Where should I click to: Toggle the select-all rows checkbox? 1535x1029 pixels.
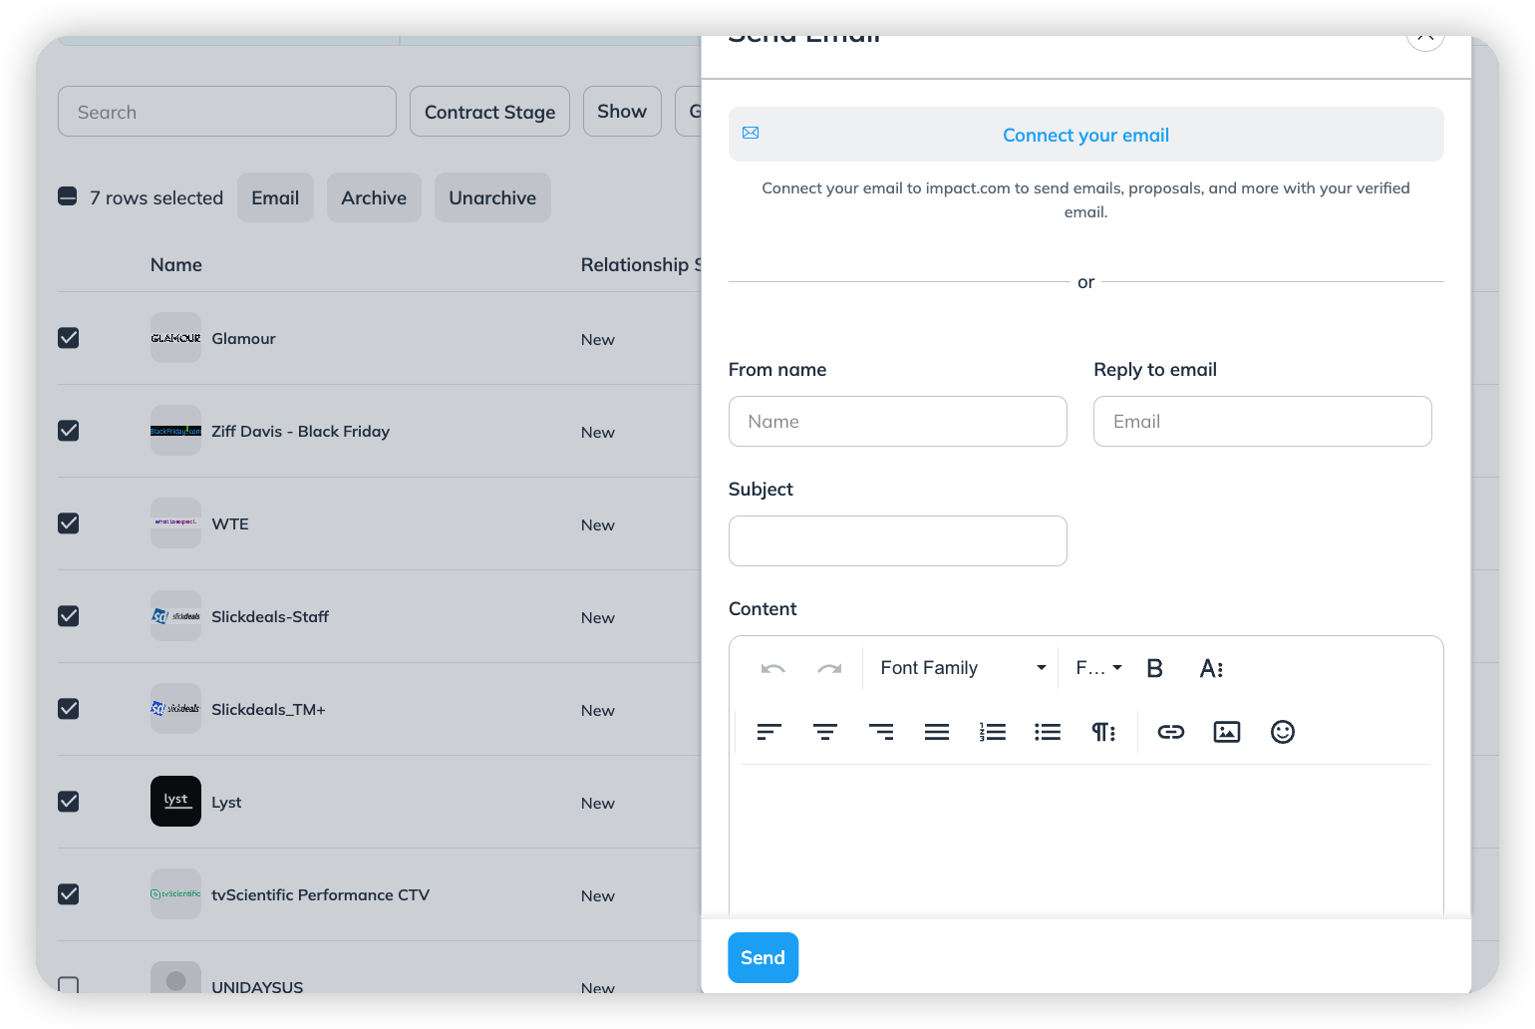click(x=68, y=196)
